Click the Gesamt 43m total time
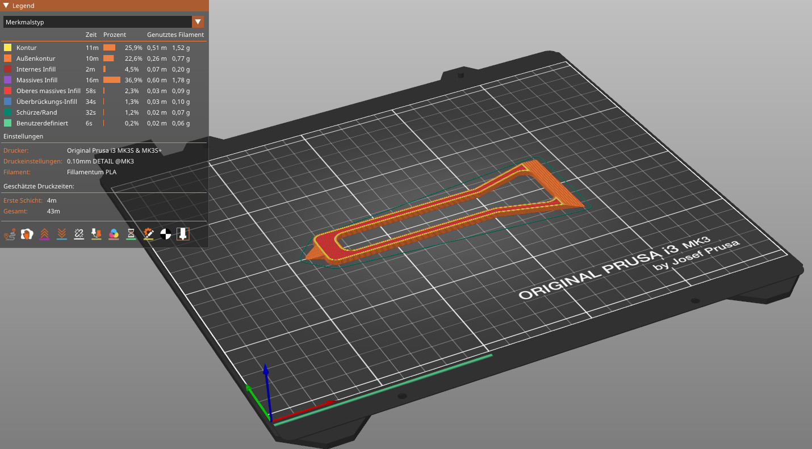Image resolution: width=812 pixels, height=449 pixels. pyautogui.click(x=53, y=211)
